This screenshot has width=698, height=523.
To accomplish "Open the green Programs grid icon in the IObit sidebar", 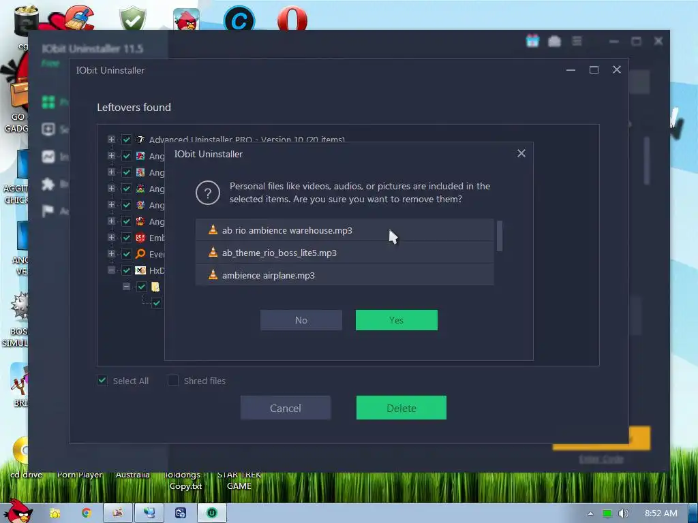I will (x=48, y=102).
